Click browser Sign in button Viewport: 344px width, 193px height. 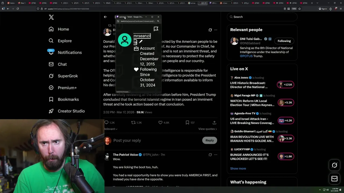click(322, 9)
